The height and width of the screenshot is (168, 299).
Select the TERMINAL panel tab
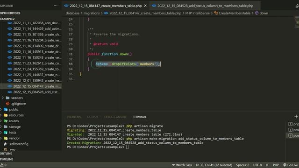coord(140,117)
